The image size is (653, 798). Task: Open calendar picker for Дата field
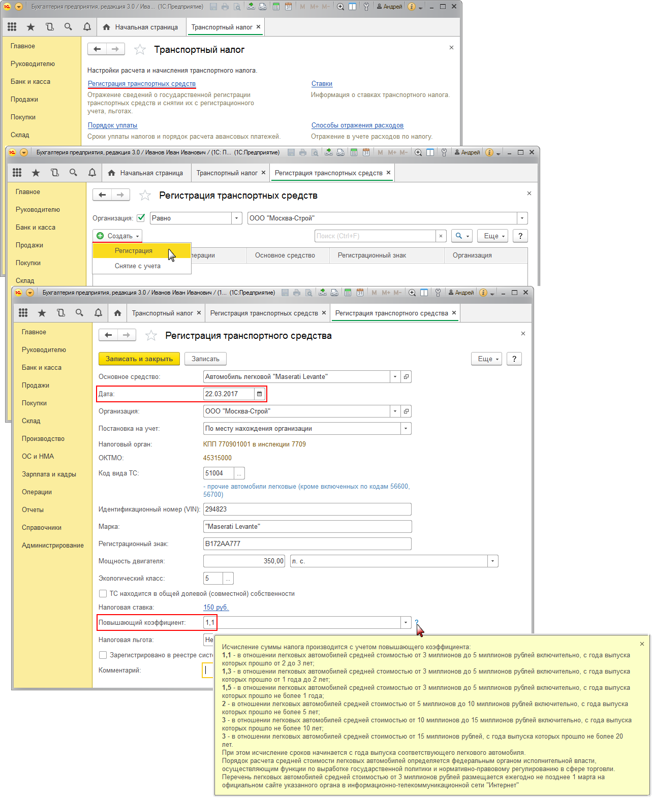tap(259, 394)
